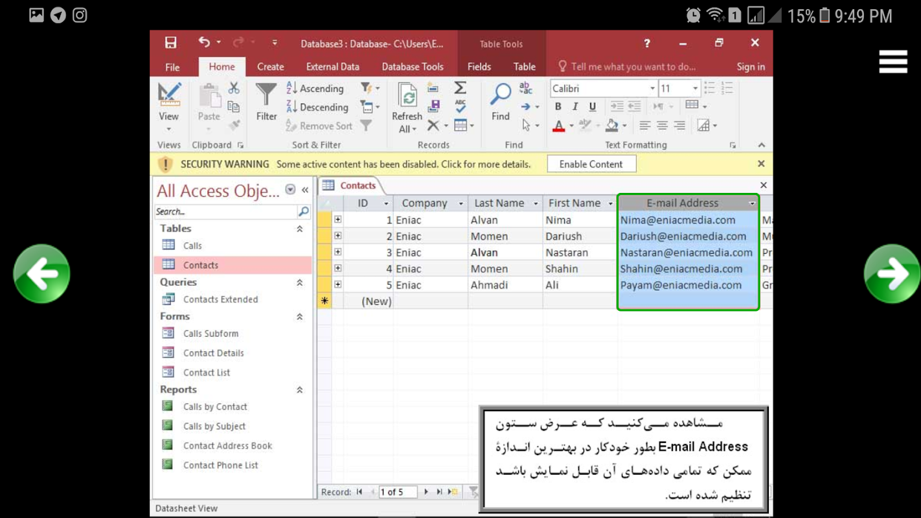The image size is (921, 518).
Task: Click the Filter funnel icon
Action: [x=266, y=102]
